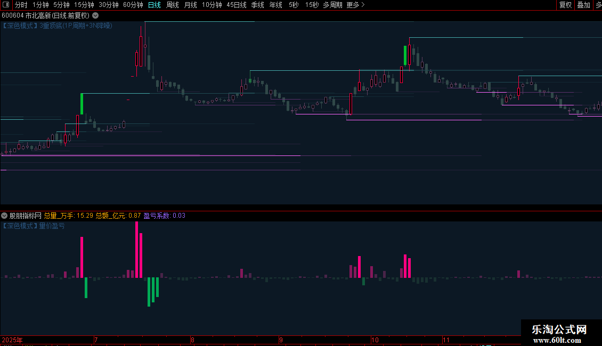
Task: Click month 7 marker on time axis
Action: pyautogui.click(x=96, y=340)
